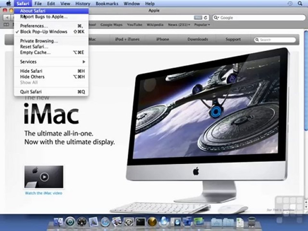
Task: Choose Reset Safari menu item
Action: (x=51, y=47)
